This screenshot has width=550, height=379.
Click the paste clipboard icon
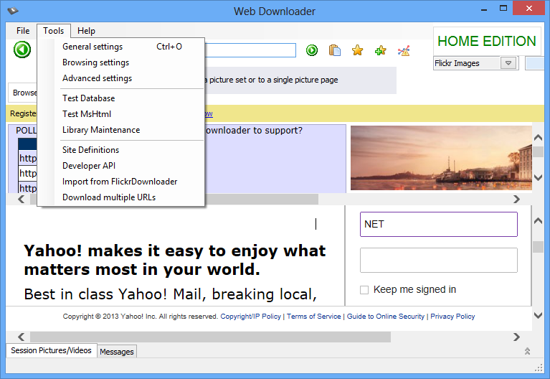point(335,50)
